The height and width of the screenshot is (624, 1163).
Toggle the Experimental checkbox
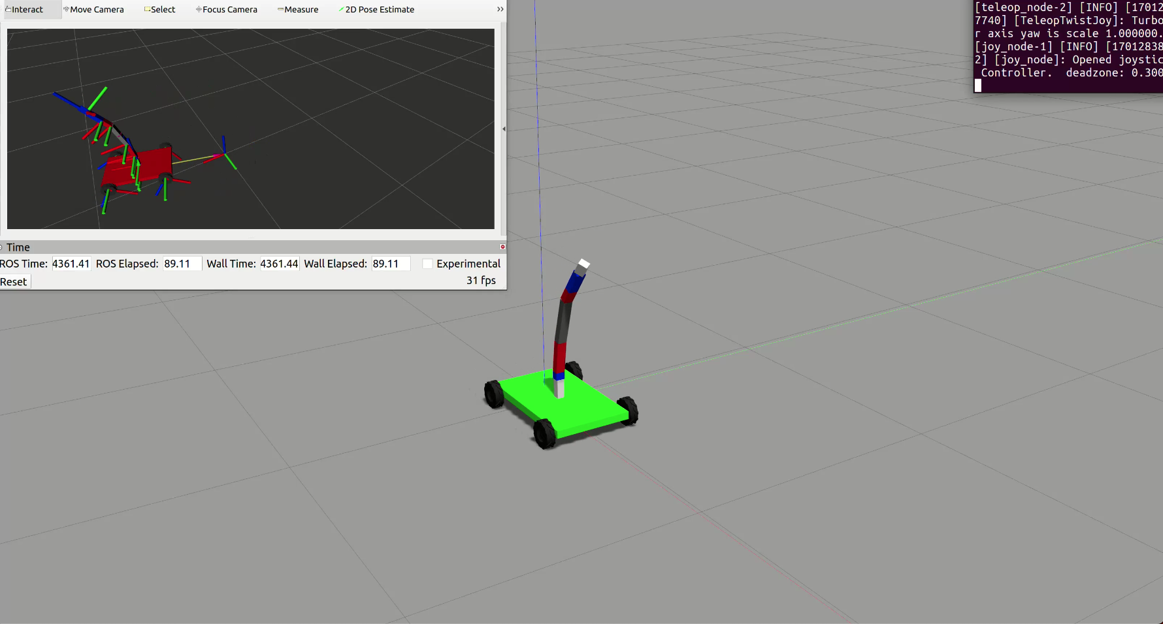pyautogui.click(x=427, y=264)
